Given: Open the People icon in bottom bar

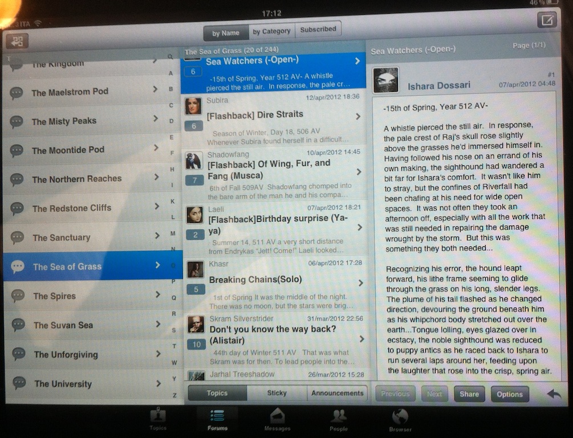Looking at the screenshot, I should pyautogui.click(x=338, y=418).
